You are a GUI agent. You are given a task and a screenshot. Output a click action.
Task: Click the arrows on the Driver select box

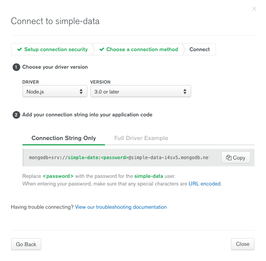[81, 92]
